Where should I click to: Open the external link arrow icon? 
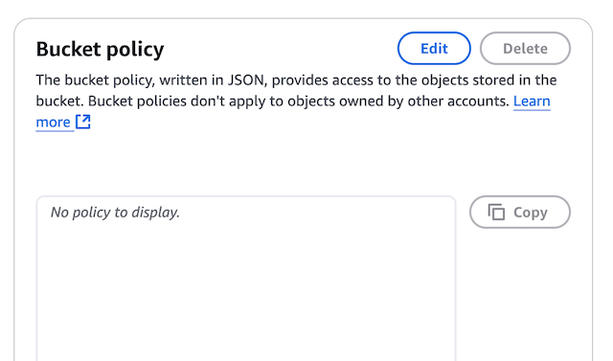(x=83, y=122)
